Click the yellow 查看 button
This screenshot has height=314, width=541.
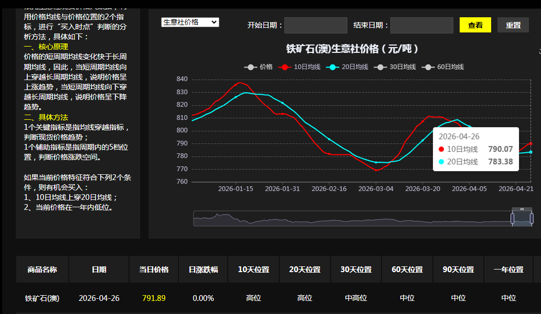click(x=475, y=25)
